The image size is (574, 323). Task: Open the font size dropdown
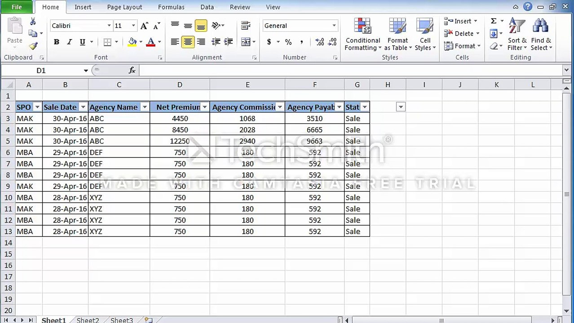pyautogui.click(x=133, y=26)
